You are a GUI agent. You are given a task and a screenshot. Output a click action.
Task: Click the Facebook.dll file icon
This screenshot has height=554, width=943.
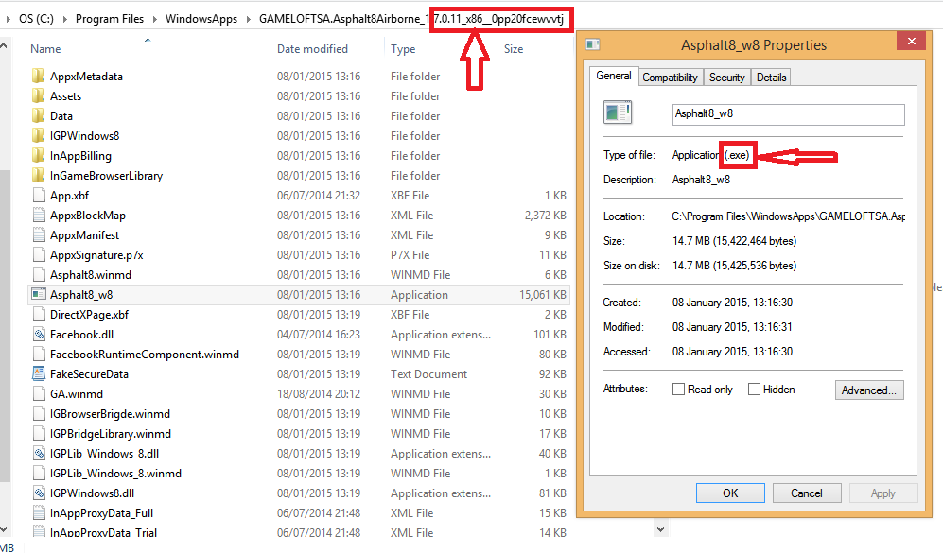point(39,334)
